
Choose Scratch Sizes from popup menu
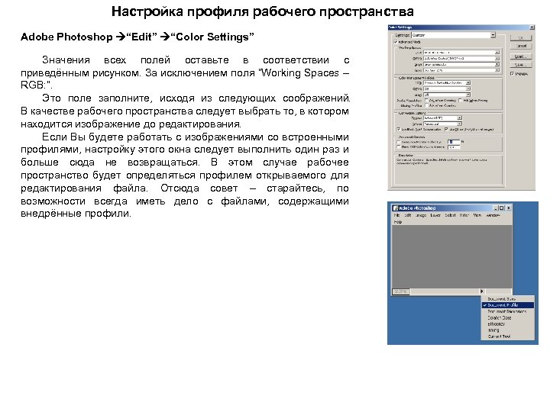click(508, 317)
